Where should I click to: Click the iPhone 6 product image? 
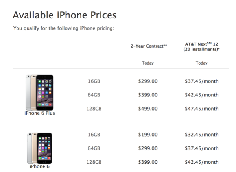40,148
